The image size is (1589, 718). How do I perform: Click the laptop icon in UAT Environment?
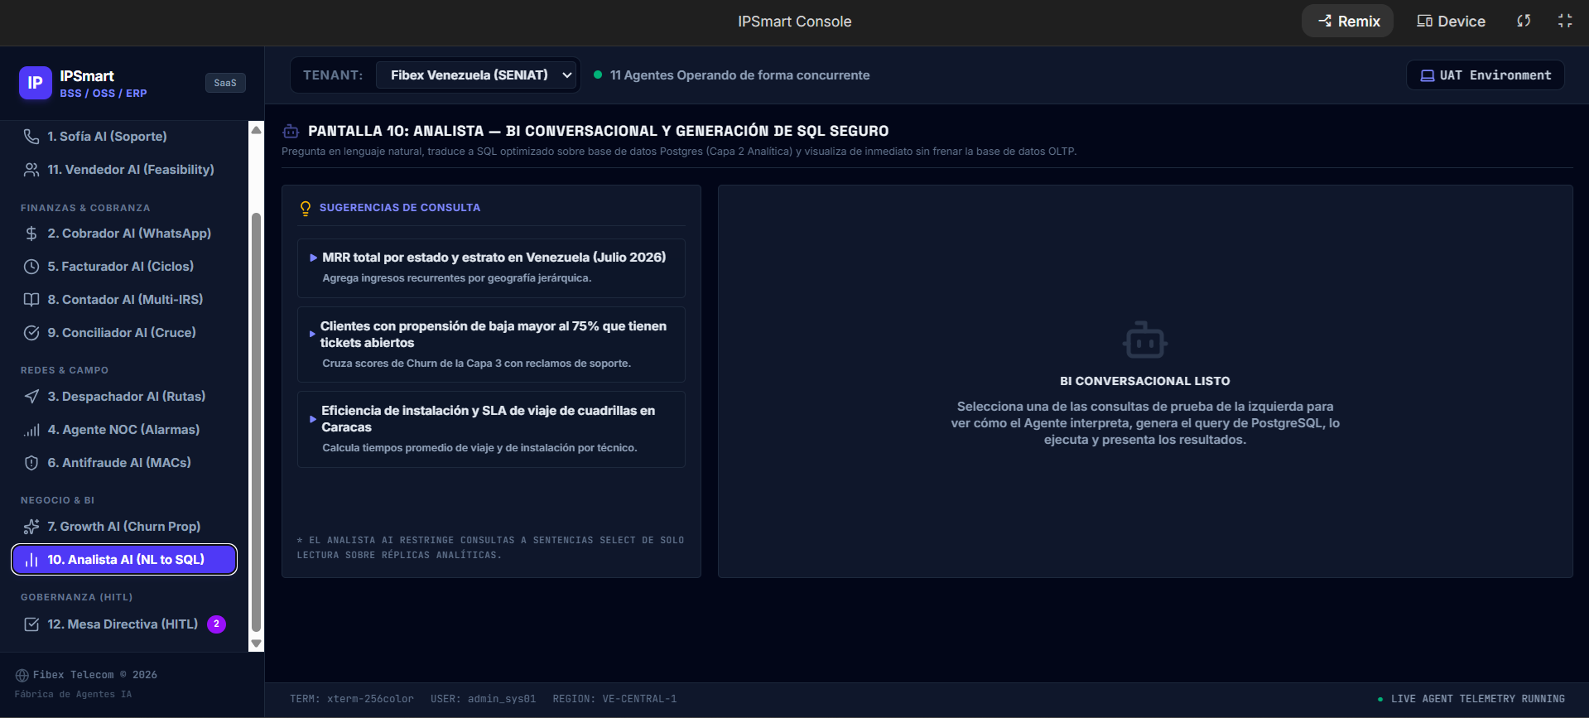1428,75
